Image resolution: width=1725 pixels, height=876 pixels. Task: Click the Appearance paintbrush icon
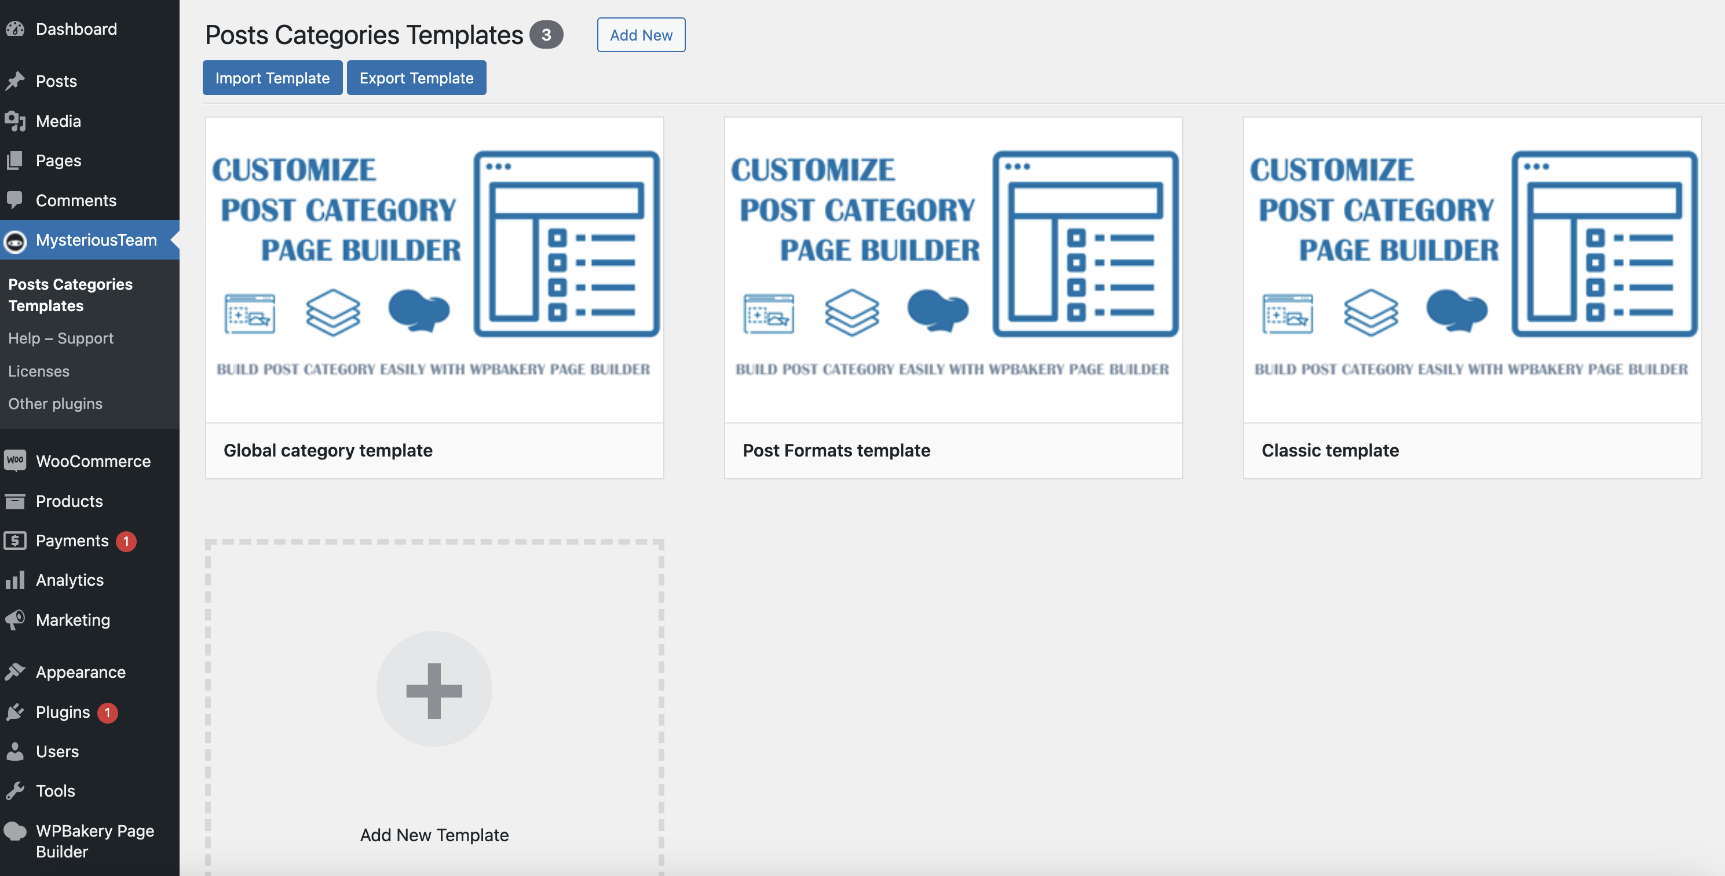tap(14, 671)
